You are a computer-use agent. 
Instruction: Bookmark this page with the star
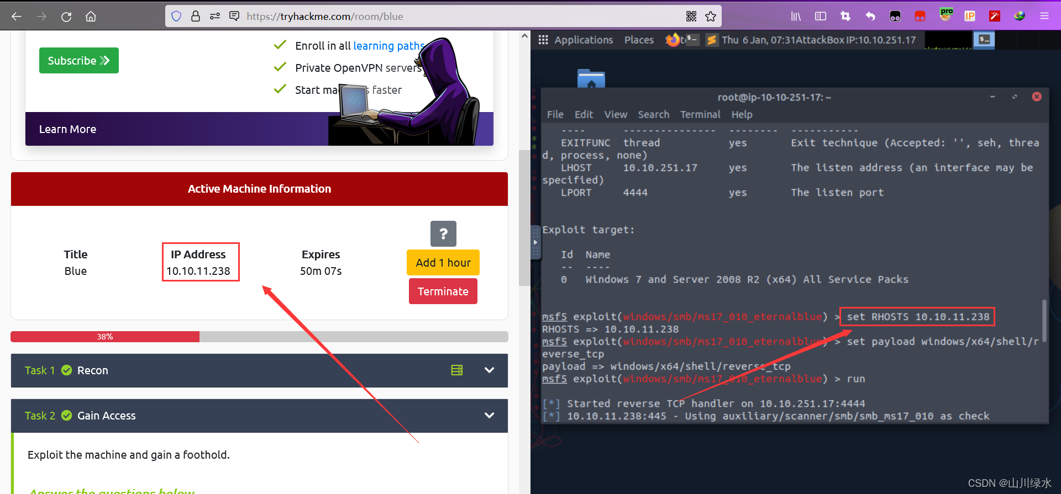tap(711, 17)
